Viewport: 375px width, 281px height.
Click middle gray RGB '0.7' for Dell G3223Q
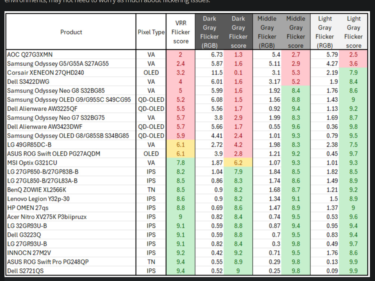pos(276,235)
